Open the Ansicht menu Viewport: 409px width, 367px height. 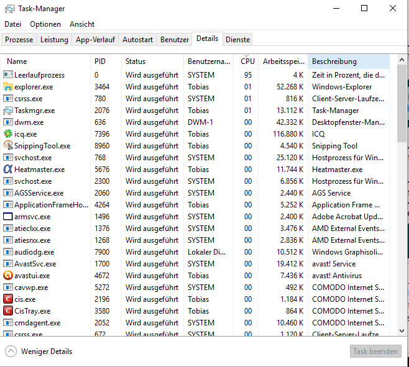pyautogui.click(x=82, y=24)
